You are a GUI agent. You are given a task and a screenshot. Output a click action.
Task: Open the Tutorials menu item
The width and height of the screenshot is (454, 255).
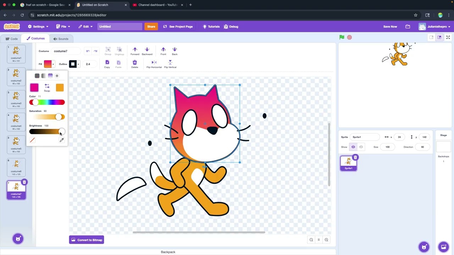211,27
